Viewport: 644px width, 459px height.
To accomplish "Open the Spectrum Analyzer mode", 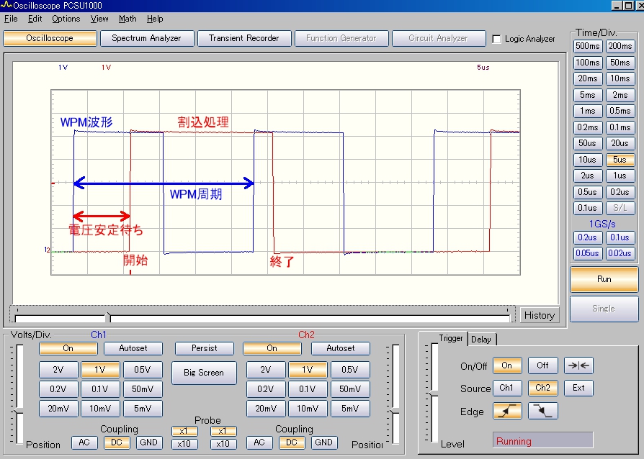I will tap(146, 38).
